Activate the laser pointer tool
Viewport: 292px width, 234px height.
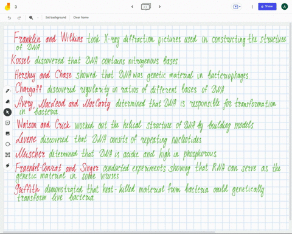8,166
